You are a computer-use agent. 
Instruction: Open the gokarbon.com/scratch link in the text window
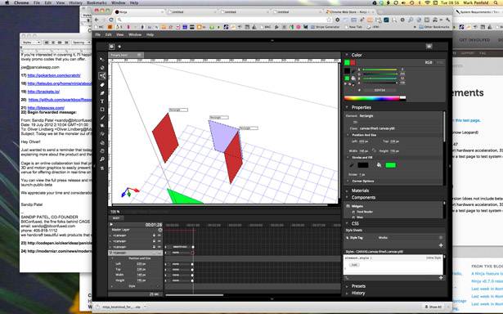[x=54, y=75]
